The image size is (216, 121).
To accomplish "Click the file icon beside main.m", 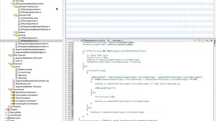I will click(x=14, y=61).
